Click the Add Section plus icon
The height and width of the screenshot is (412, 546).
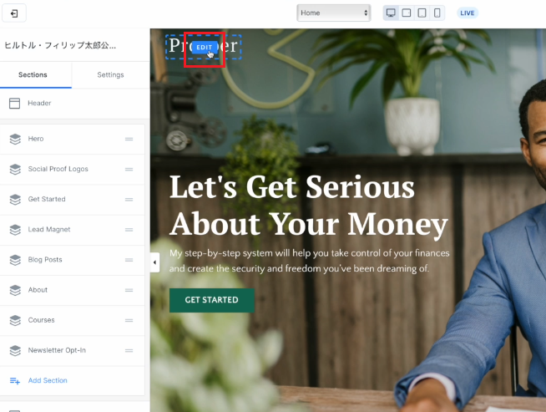(15, 380)
